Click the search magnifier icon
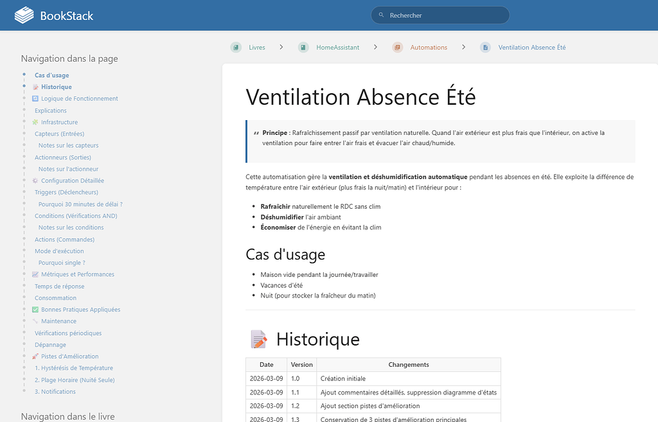 click(382, 15)
